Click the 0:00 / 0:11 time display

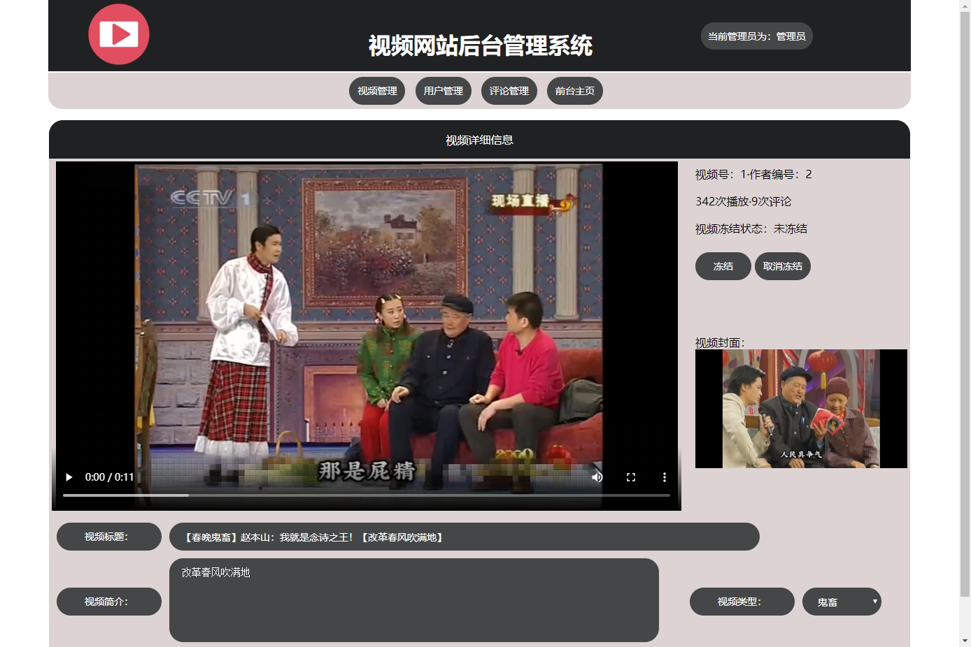(x=109, y=477)
